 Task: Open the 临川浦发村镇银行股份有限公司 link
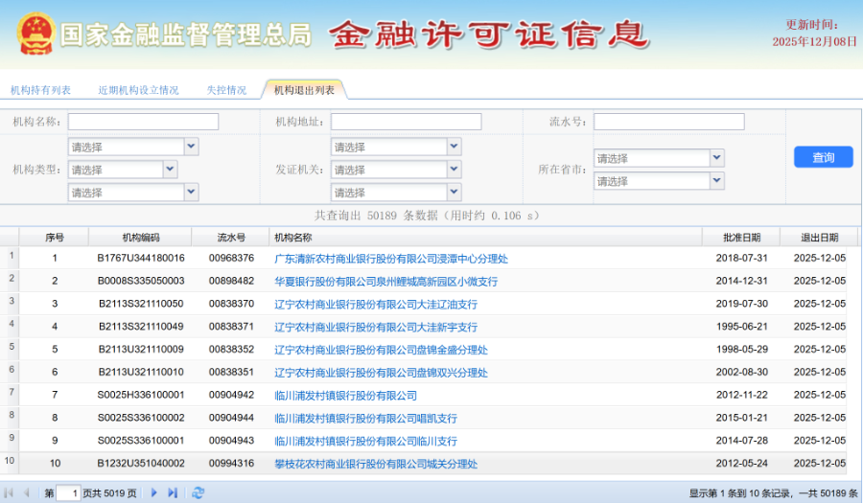[x=345, y=395]
